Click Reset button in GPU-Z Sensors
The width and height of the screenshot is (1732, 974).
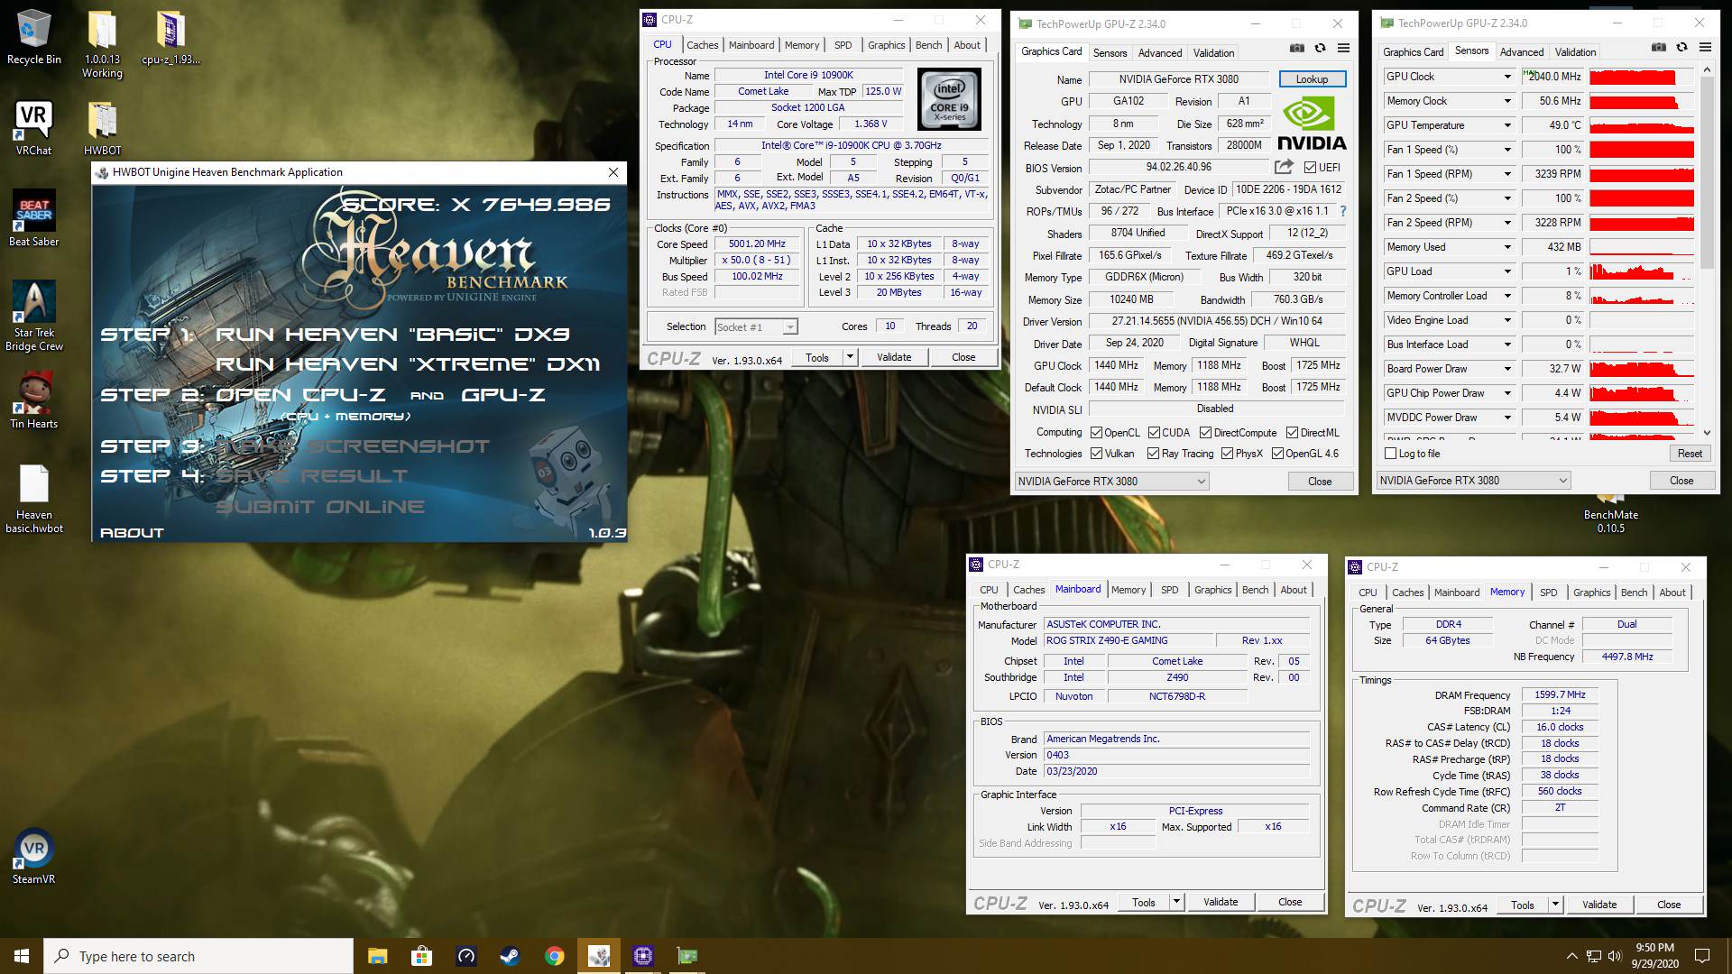click(x=1690, y=454)
